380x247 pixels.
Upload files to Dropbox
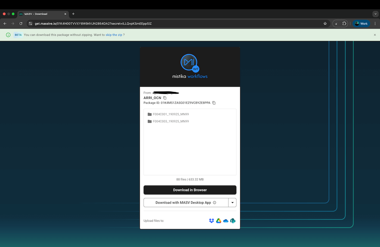coord(211,221)
